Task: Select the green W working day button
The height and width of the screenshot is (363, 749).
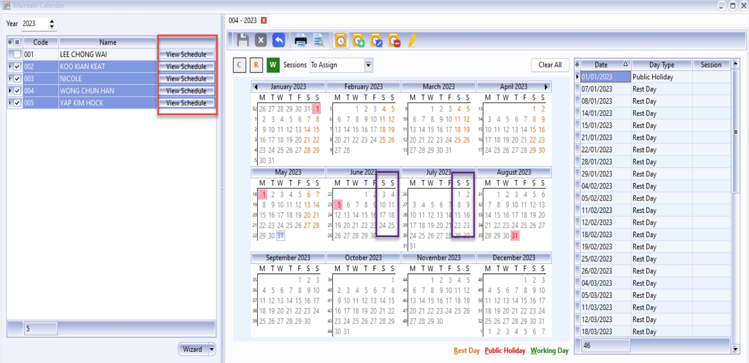Action: (x=273, y=65)
